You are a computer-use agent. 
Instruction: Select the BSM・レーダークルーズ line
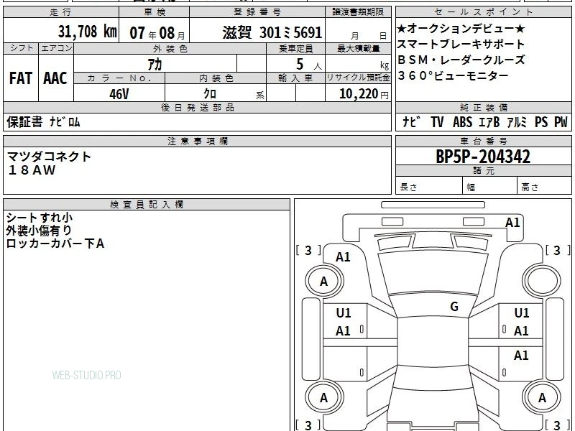(461, 60)
